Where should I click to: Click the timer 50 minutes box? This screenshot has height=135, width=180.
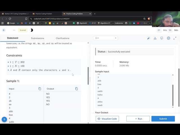pos(170,30)
